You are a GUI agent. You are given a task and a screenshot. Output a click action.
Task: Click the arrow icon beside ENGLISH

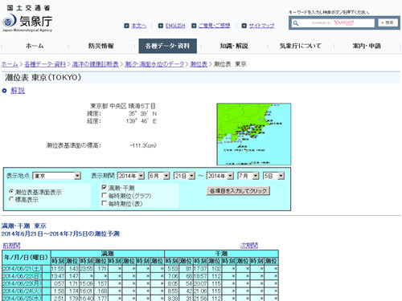tap(161, 26)
